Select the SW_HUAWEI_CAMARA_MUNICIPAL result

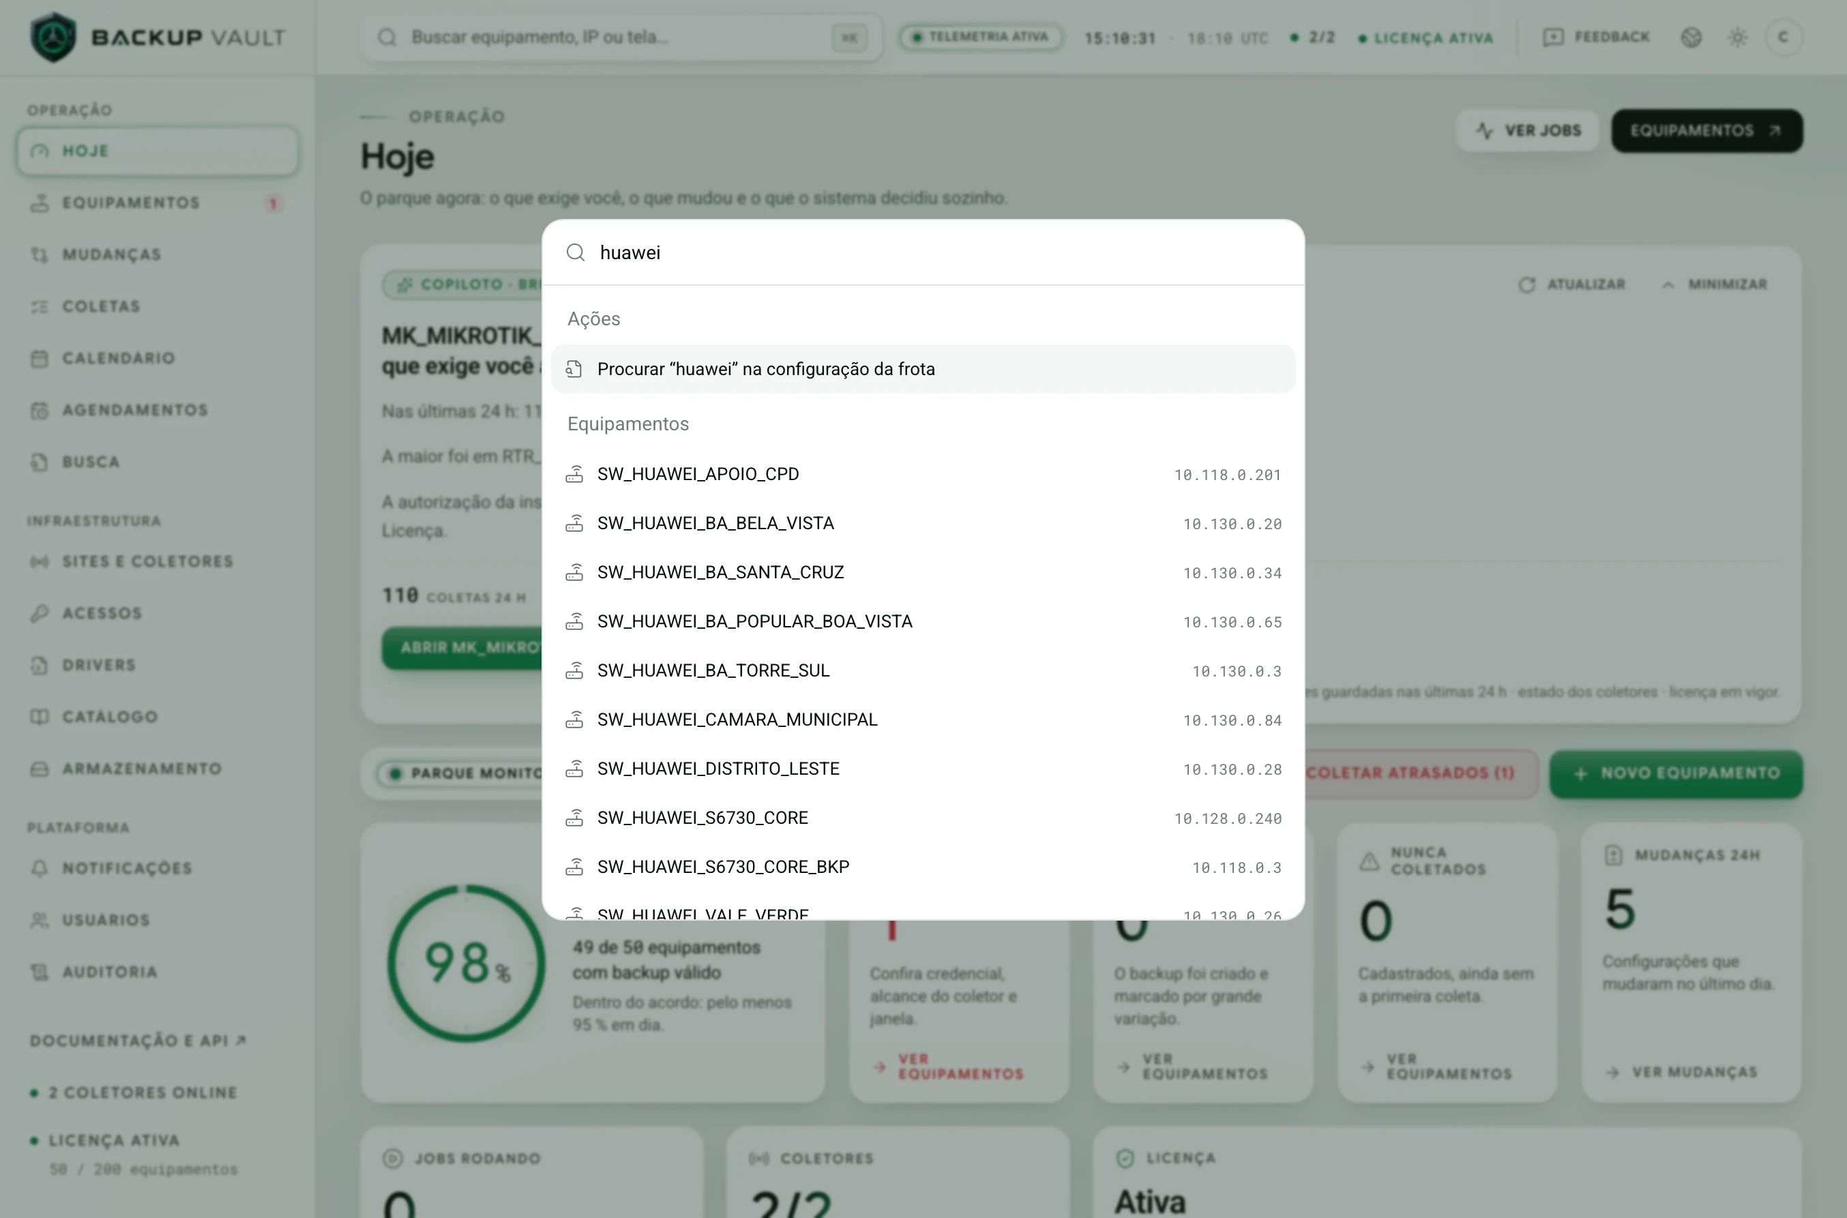[x=923, y=719]
